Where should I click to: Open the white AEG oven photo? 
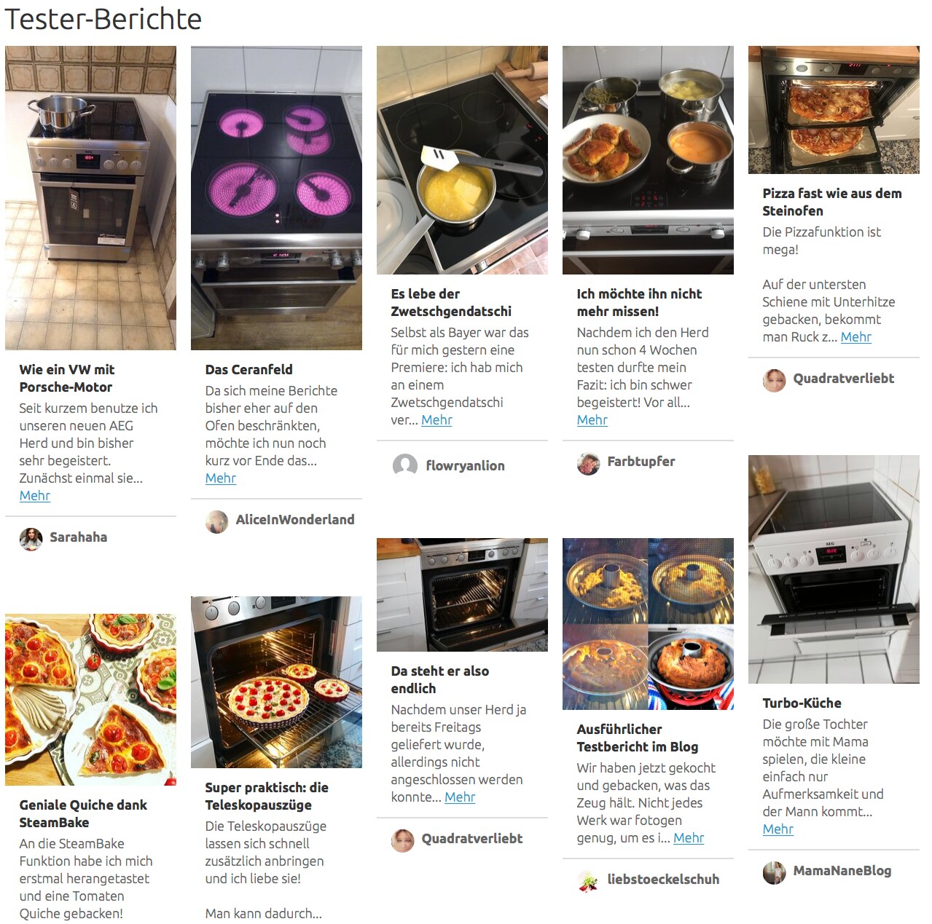click(x=834, y=569)
